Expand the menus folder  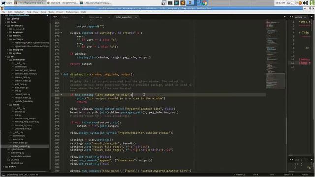8,36
